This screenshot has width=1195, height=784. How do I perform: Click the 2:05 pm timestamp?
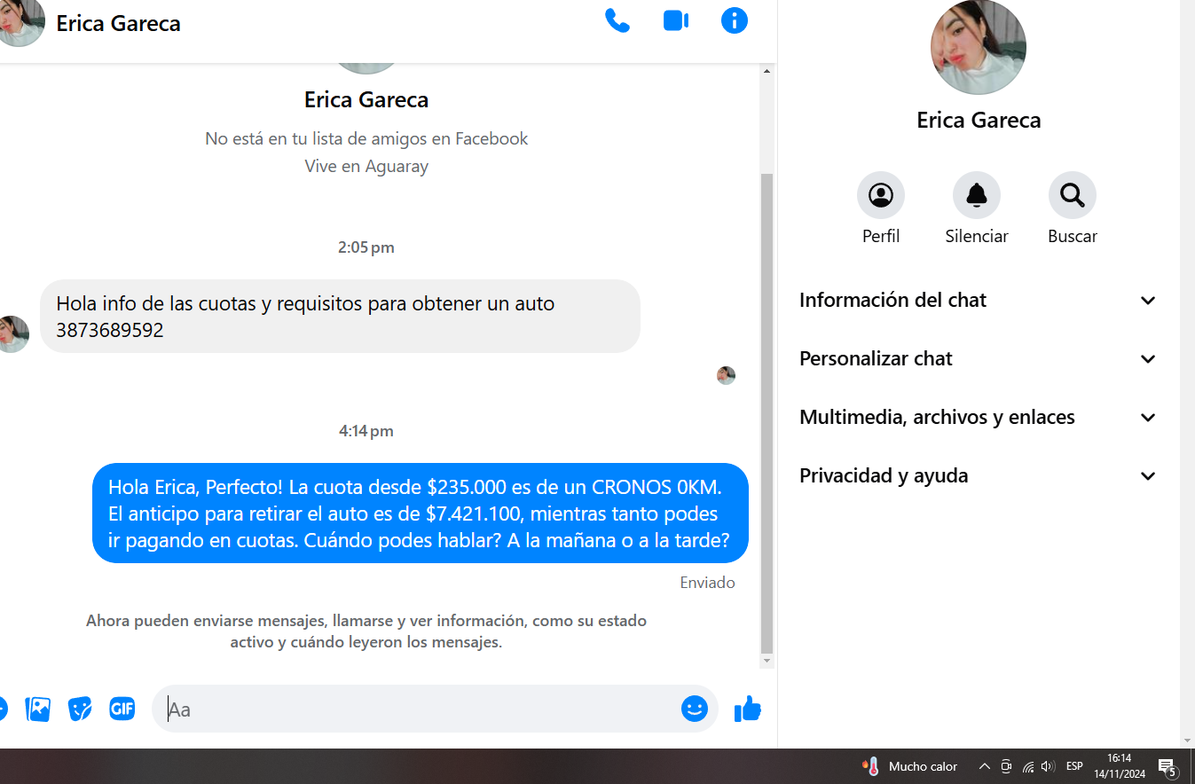(x=366, y=247)
